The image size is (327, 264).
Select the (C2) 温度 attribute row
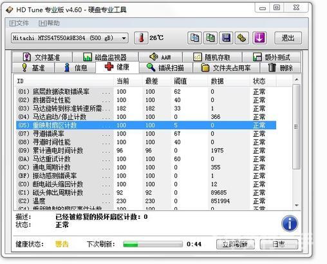click(146, 201)
